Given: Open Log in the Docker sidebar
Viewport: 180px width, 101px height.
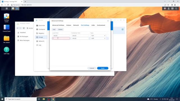Looking at the screenshot, I should coord(40,45).
